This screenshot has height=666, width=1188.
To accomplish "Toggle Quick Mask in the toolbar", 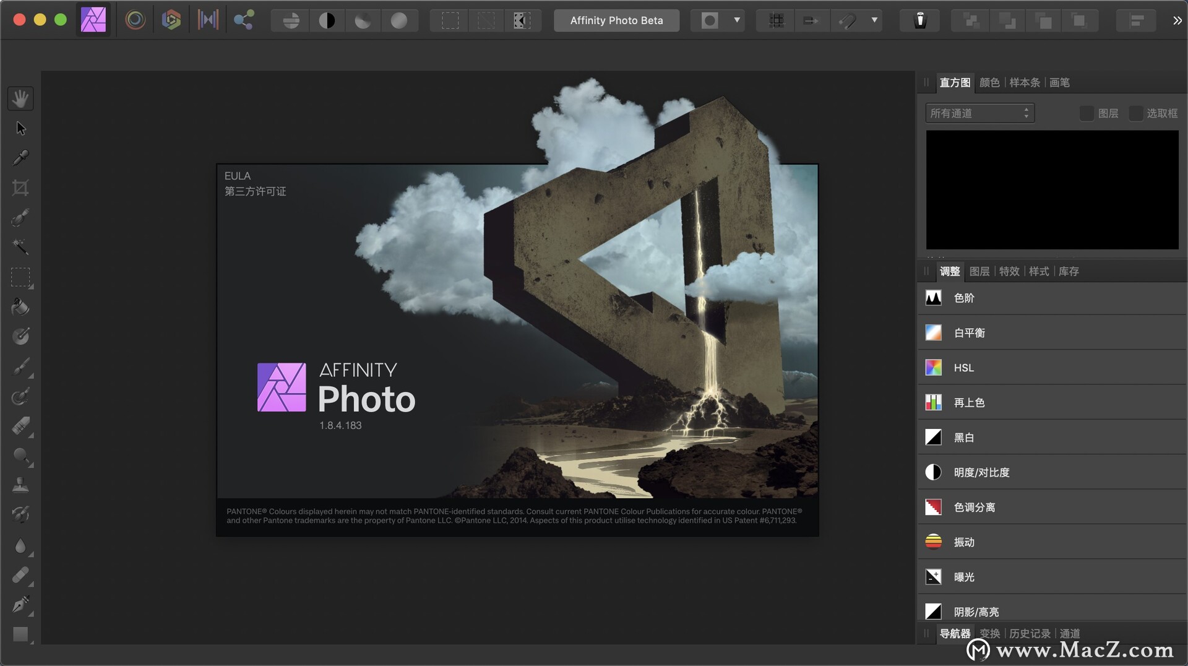I will coord(710,20).
